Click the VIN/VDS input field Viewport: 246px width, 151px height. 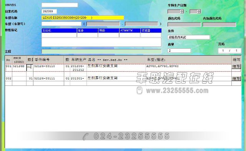(x=60, y=5)
